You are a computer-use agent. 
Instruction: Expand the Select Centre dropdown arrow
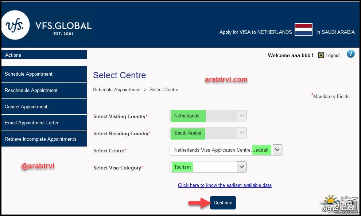pyautogui.click(x=277, y=150)
